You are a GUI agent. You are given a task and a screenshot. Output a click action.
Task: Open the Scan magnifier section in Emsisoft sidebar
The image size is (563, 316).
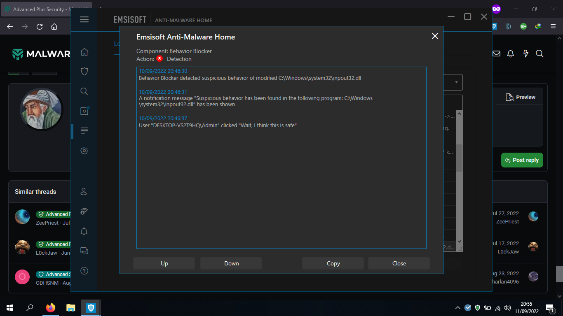click(x=84, y=91)
